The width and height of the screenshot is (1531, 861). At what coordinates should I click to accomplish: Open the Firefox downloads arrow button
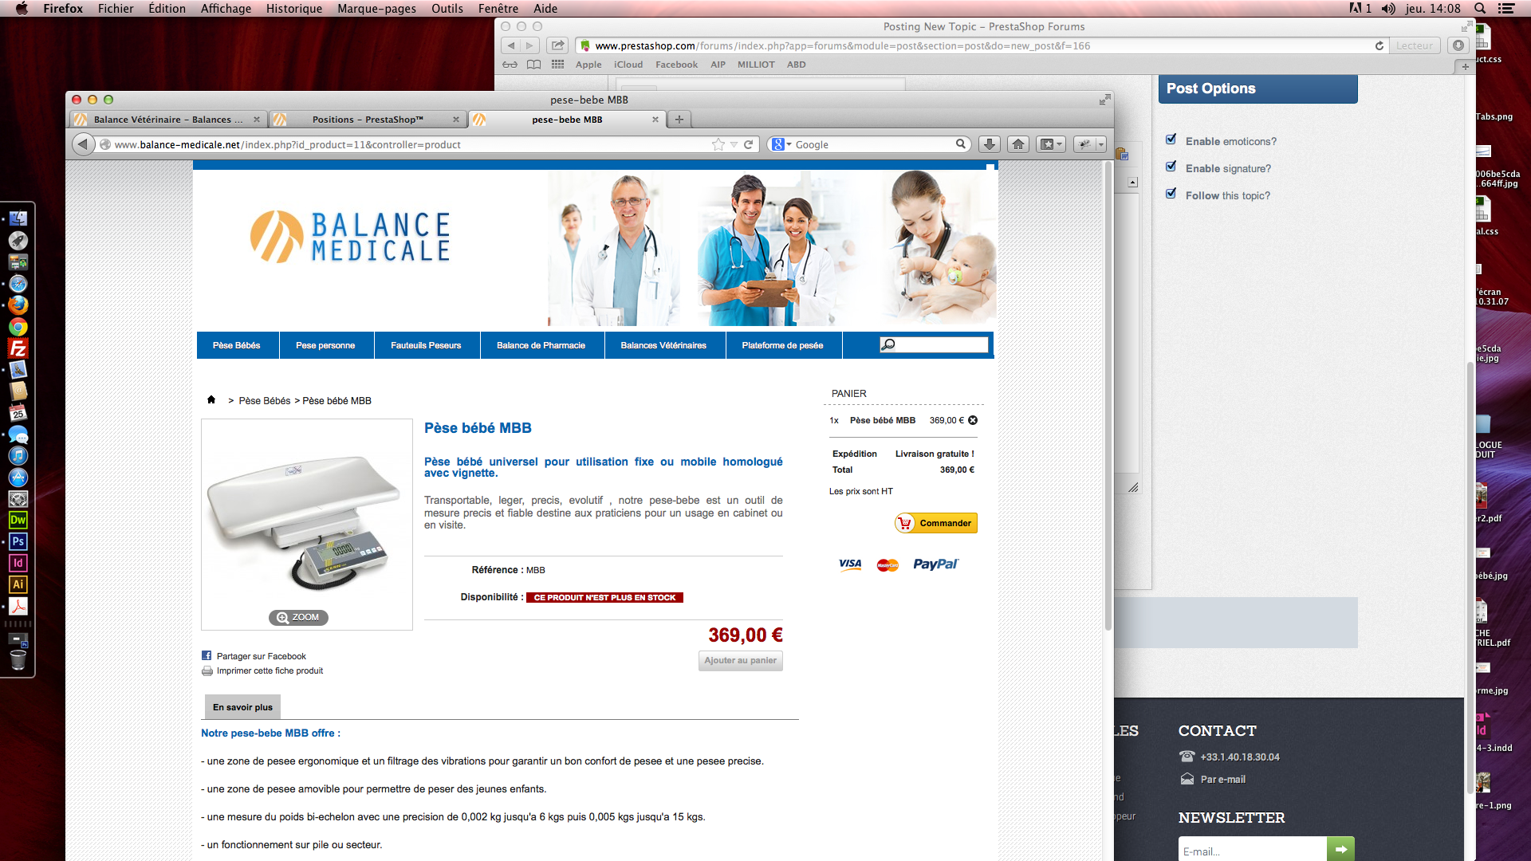pos(989,144)
